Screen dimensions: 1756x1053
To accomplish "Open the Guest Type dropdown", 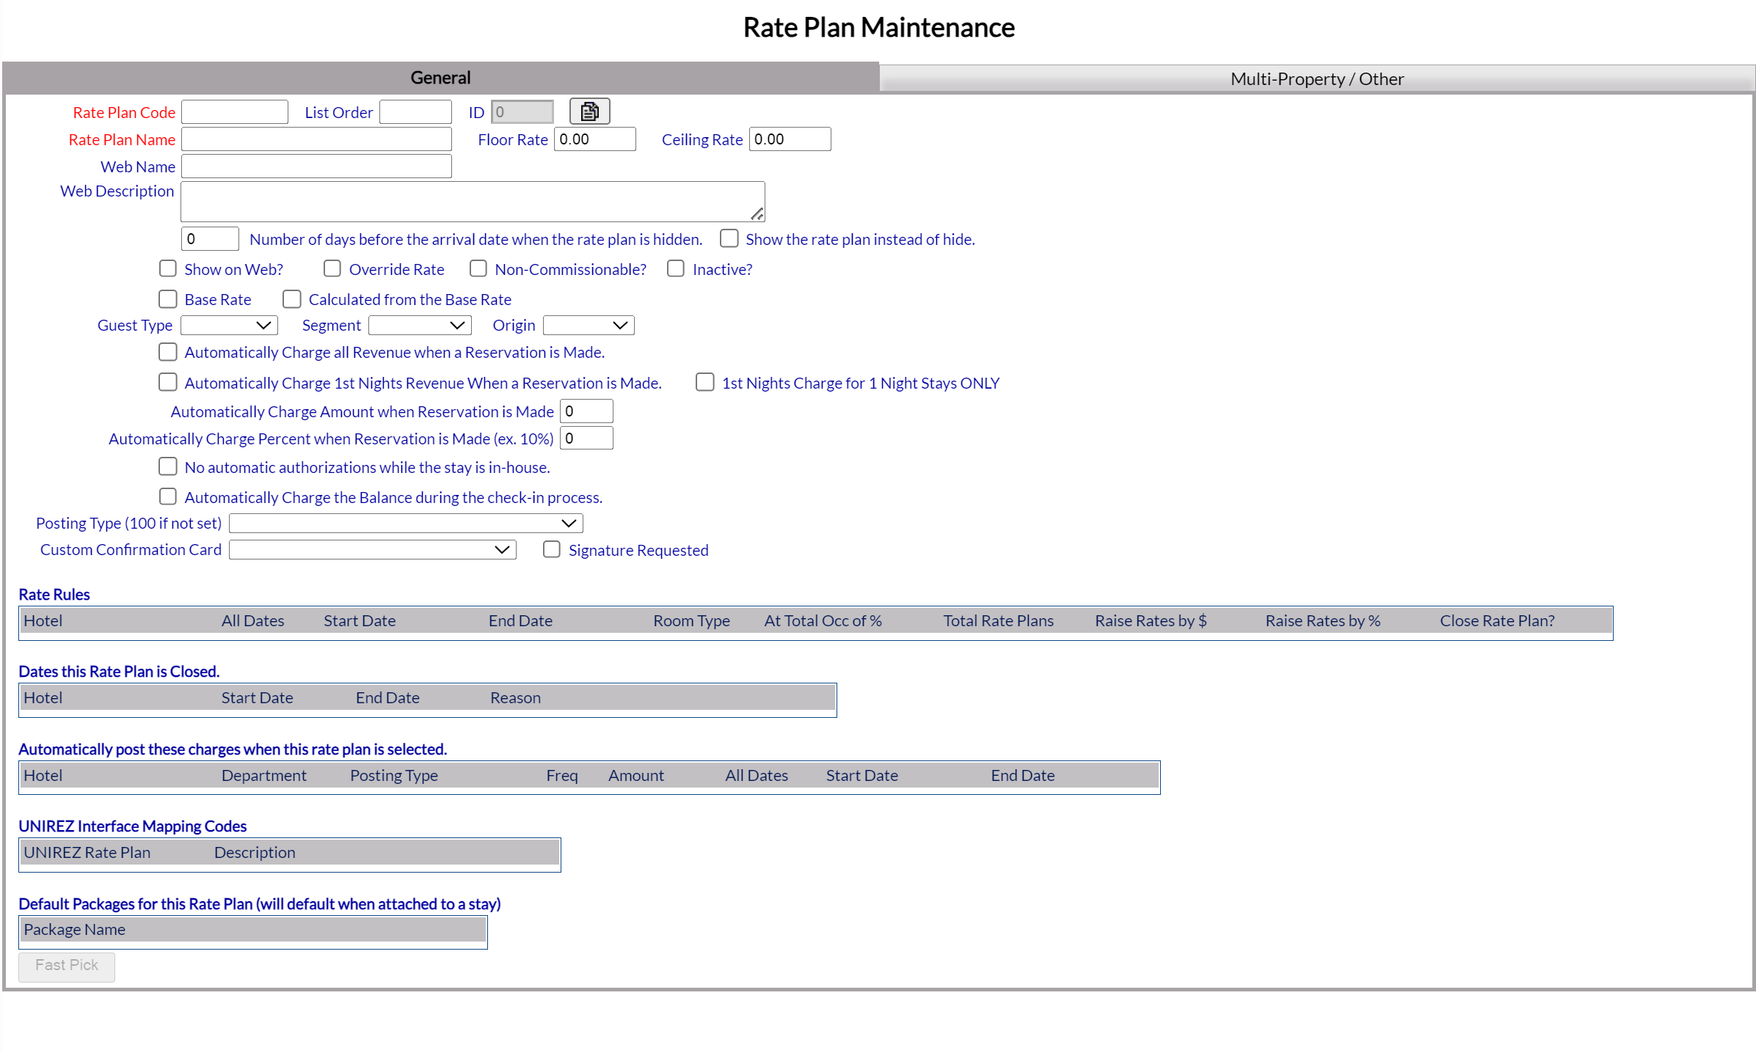I will point(229,326).
